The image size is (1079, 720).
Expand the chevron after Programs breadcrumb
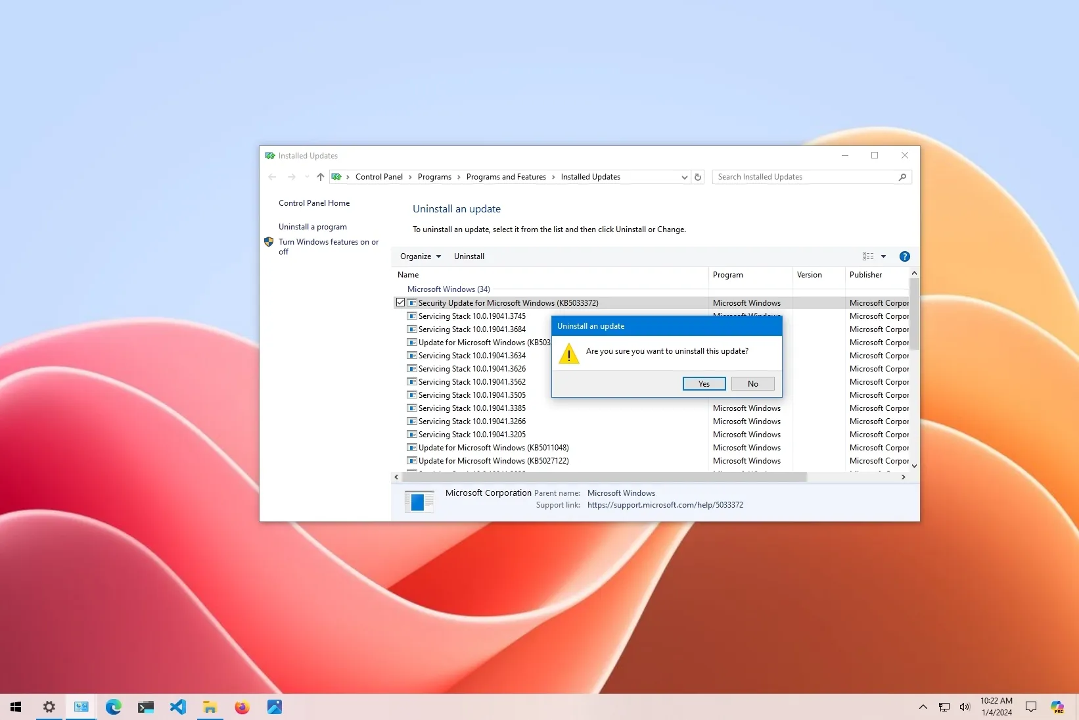click(x=459, y=177)
